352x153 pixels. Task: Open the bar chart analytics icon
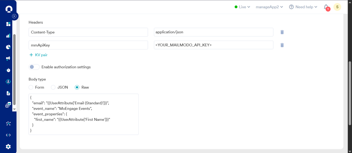pos(8,36)
